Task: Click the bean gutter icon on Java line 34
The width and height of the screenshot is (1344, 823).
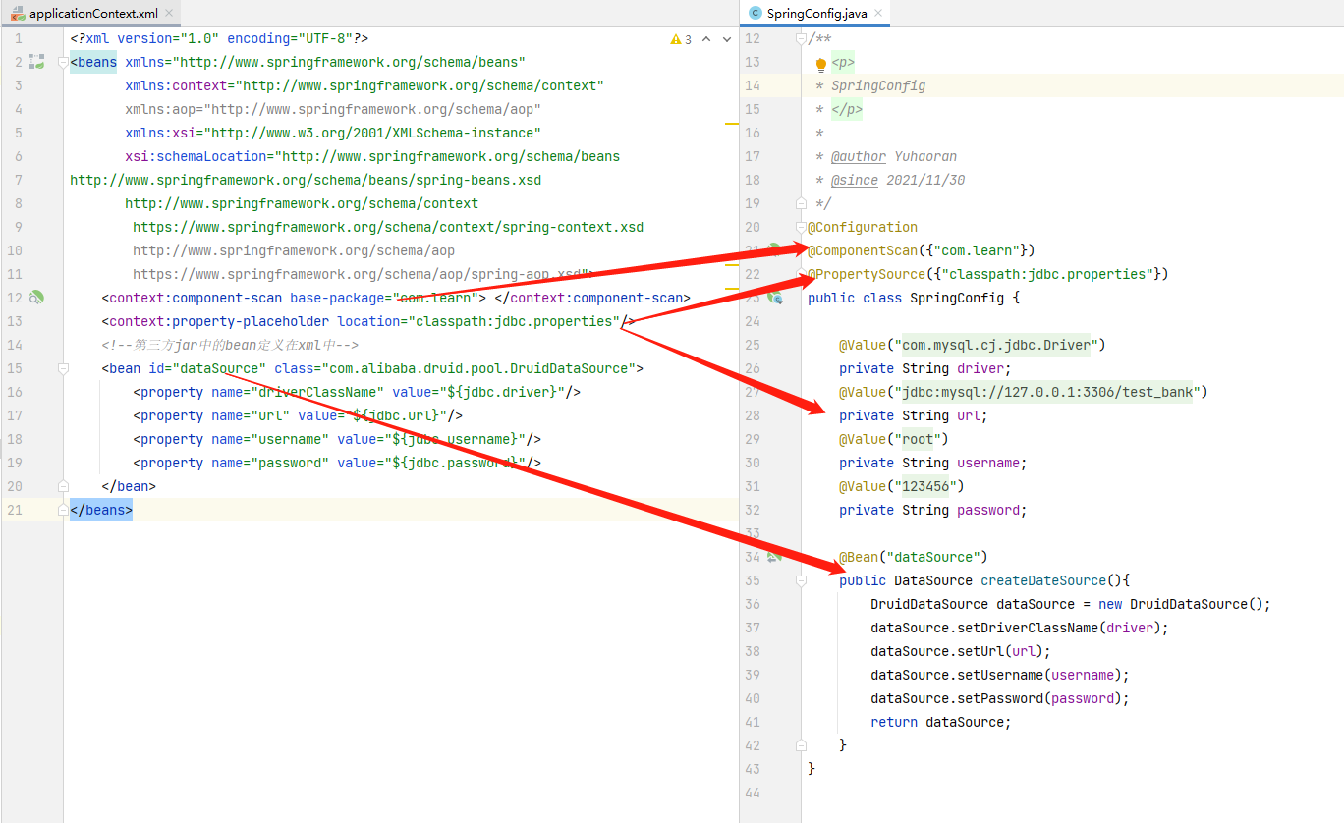Action: tap(774, 557)
